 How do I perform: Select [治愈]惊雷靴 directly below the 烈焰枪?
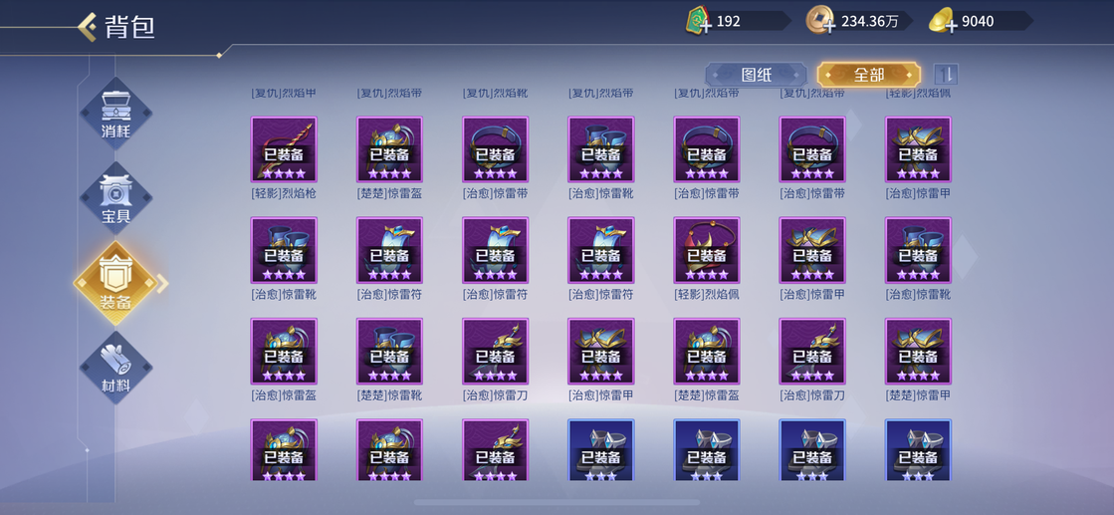[284, 250]
